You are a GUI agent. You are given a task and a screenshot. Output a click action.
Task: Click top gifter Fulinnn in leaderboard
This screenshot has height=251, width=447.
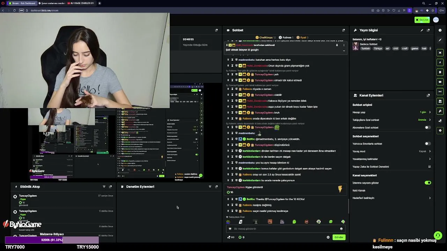coord(287,38)
